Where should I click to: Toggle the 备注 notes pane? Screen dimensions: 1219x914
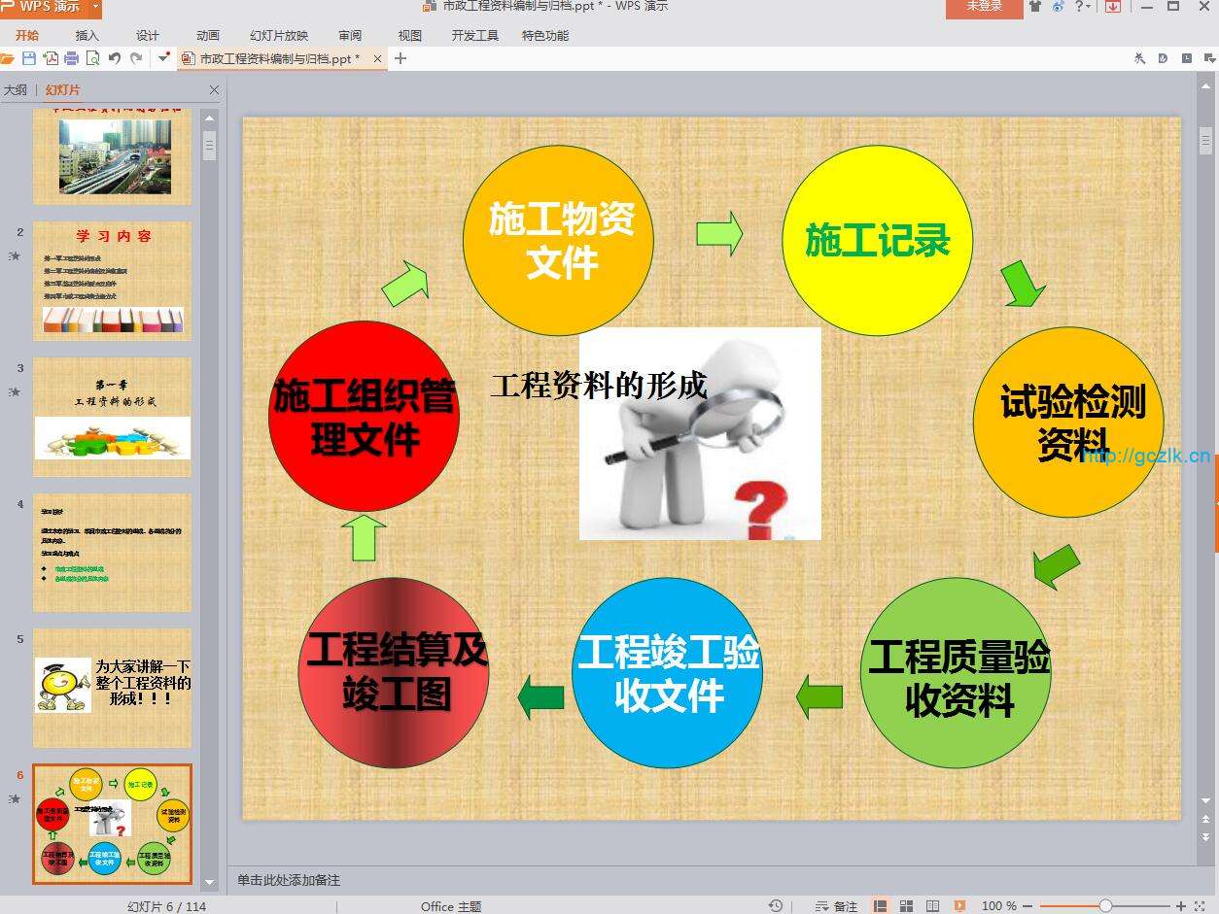coord(837,906)
